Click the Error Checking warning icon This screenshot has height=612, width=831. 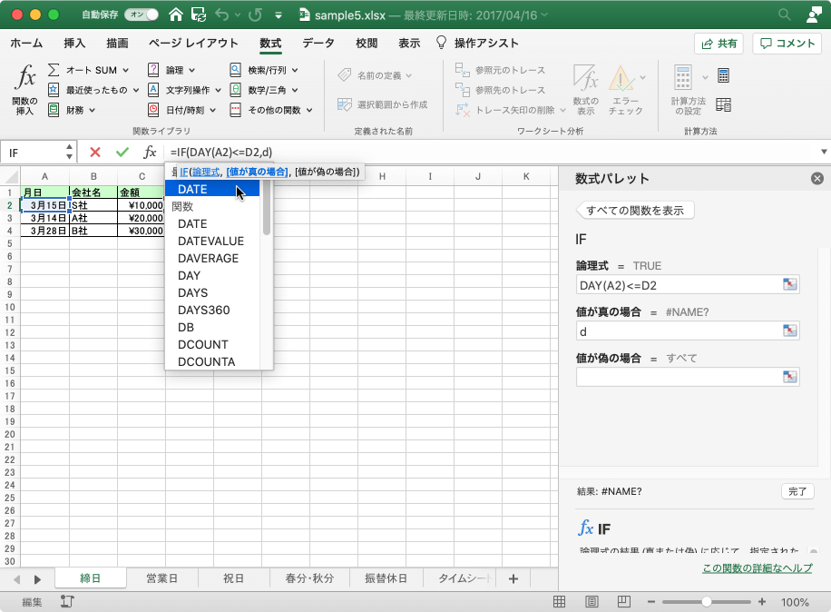tap(621, 78)
